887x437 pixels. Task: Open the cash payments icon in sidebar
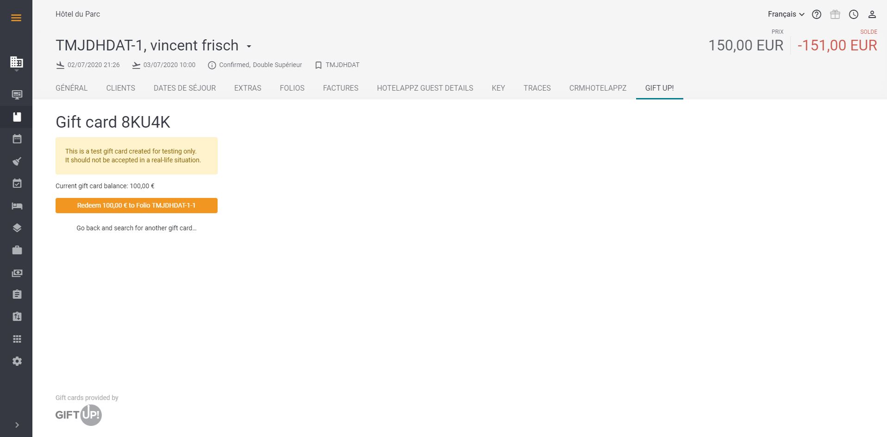click(17, 273)
